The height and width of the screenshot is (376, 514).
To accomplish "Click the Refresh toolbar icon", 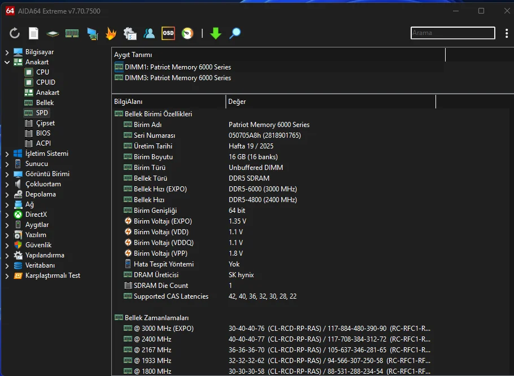I will [15, 33].
